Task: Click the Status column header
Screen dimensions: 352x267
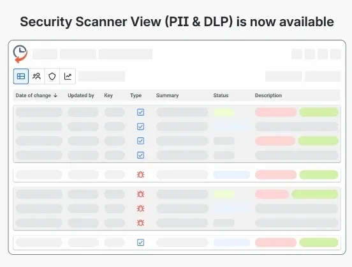Action: (x=221, y=95)
